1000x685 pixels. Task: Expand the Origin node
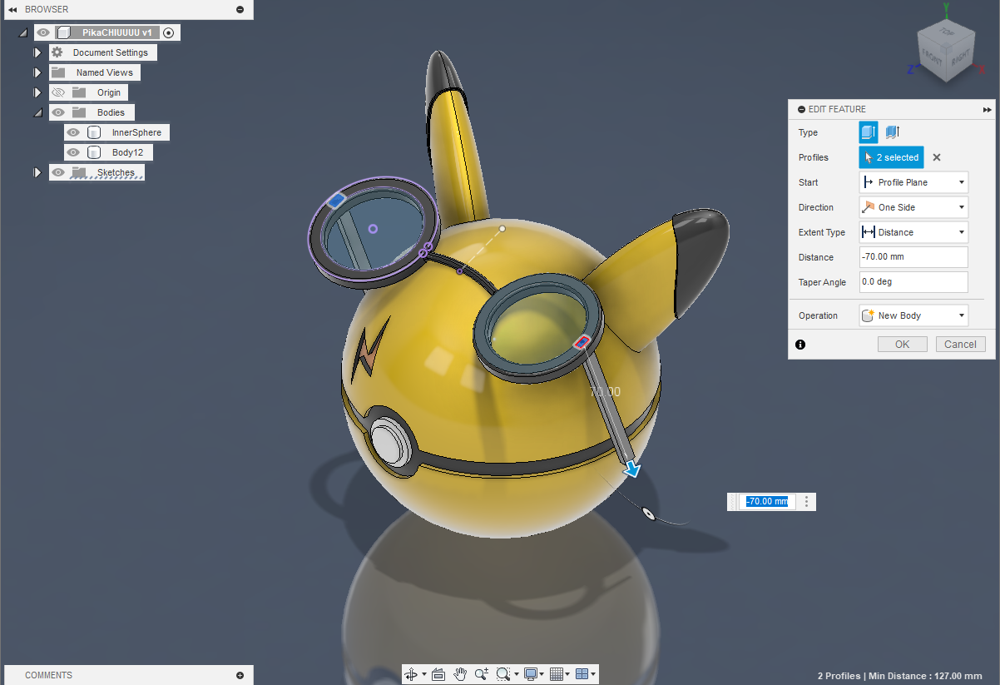37,92
